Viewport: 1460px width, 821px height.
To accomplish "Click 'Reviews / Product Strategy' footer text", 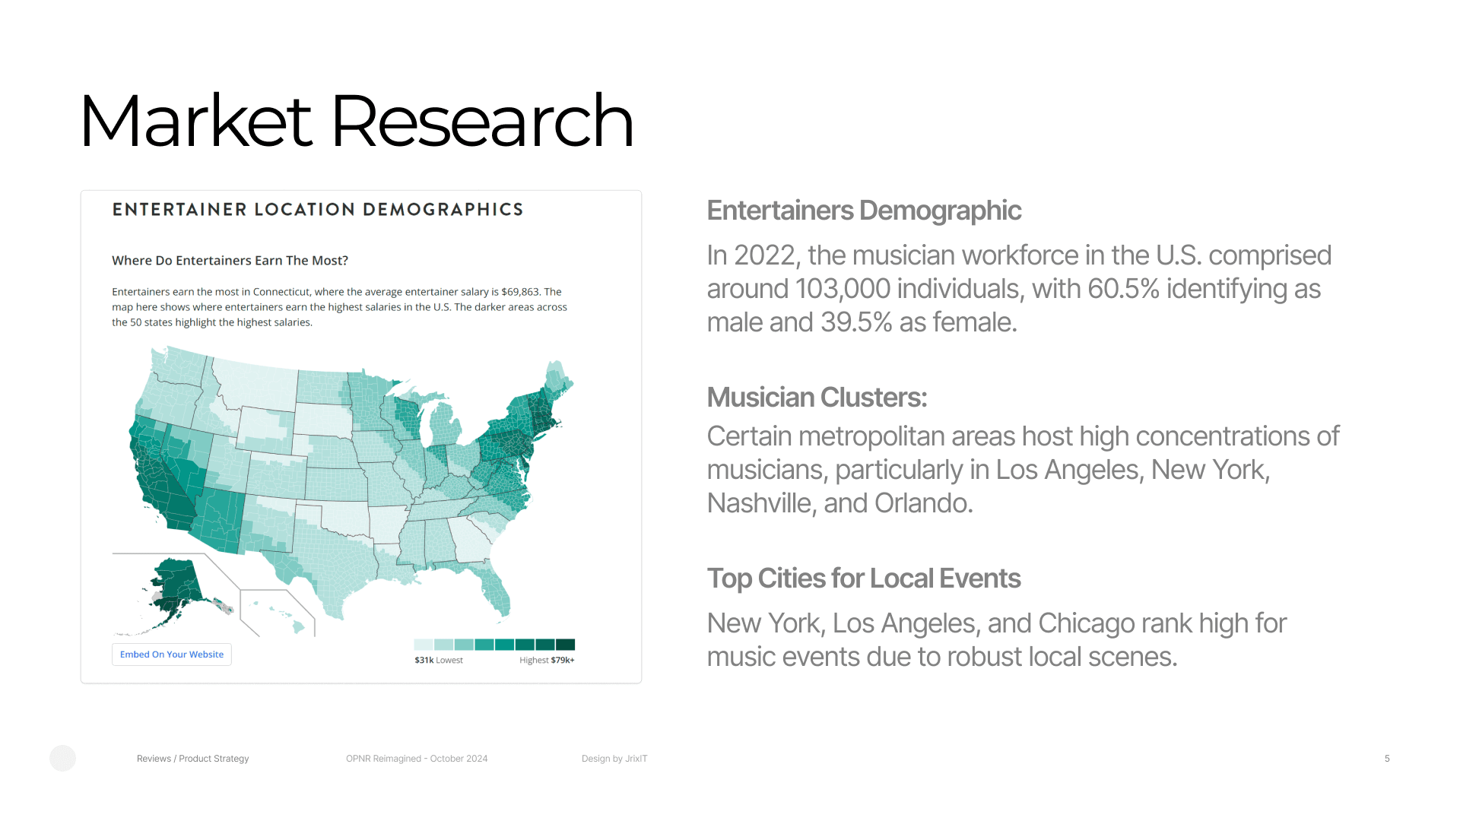I will coord(193,759).
